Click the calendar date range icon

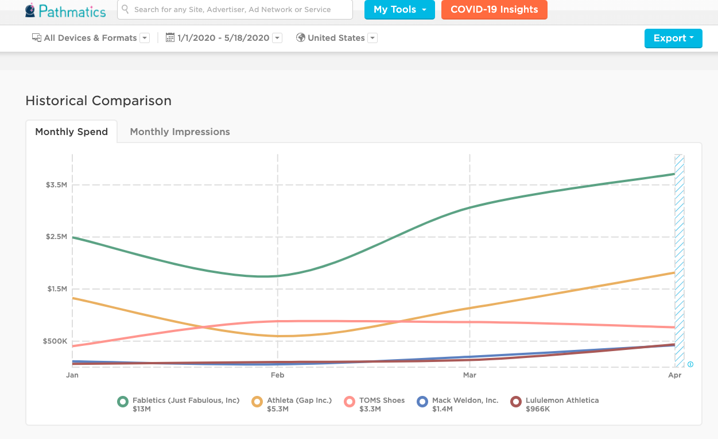170,38
